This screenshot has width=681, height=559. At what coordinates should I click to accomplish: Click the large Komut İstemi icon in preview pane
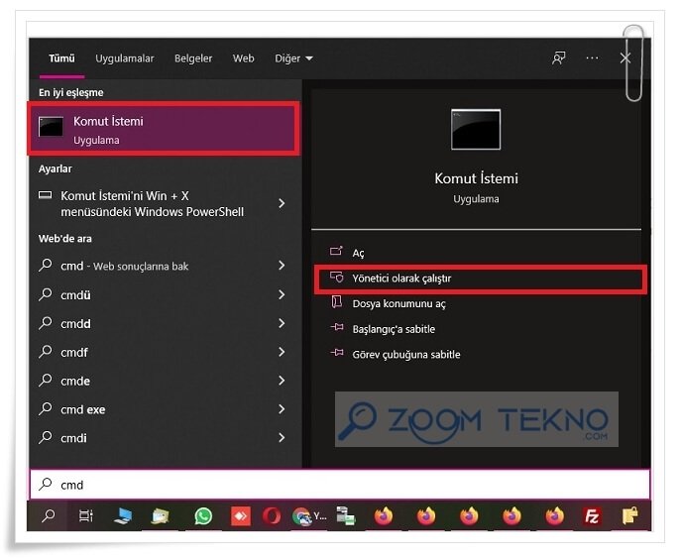[x=476, y=130]
